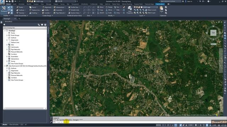Click the Pipe Network tool

(60, 13)
